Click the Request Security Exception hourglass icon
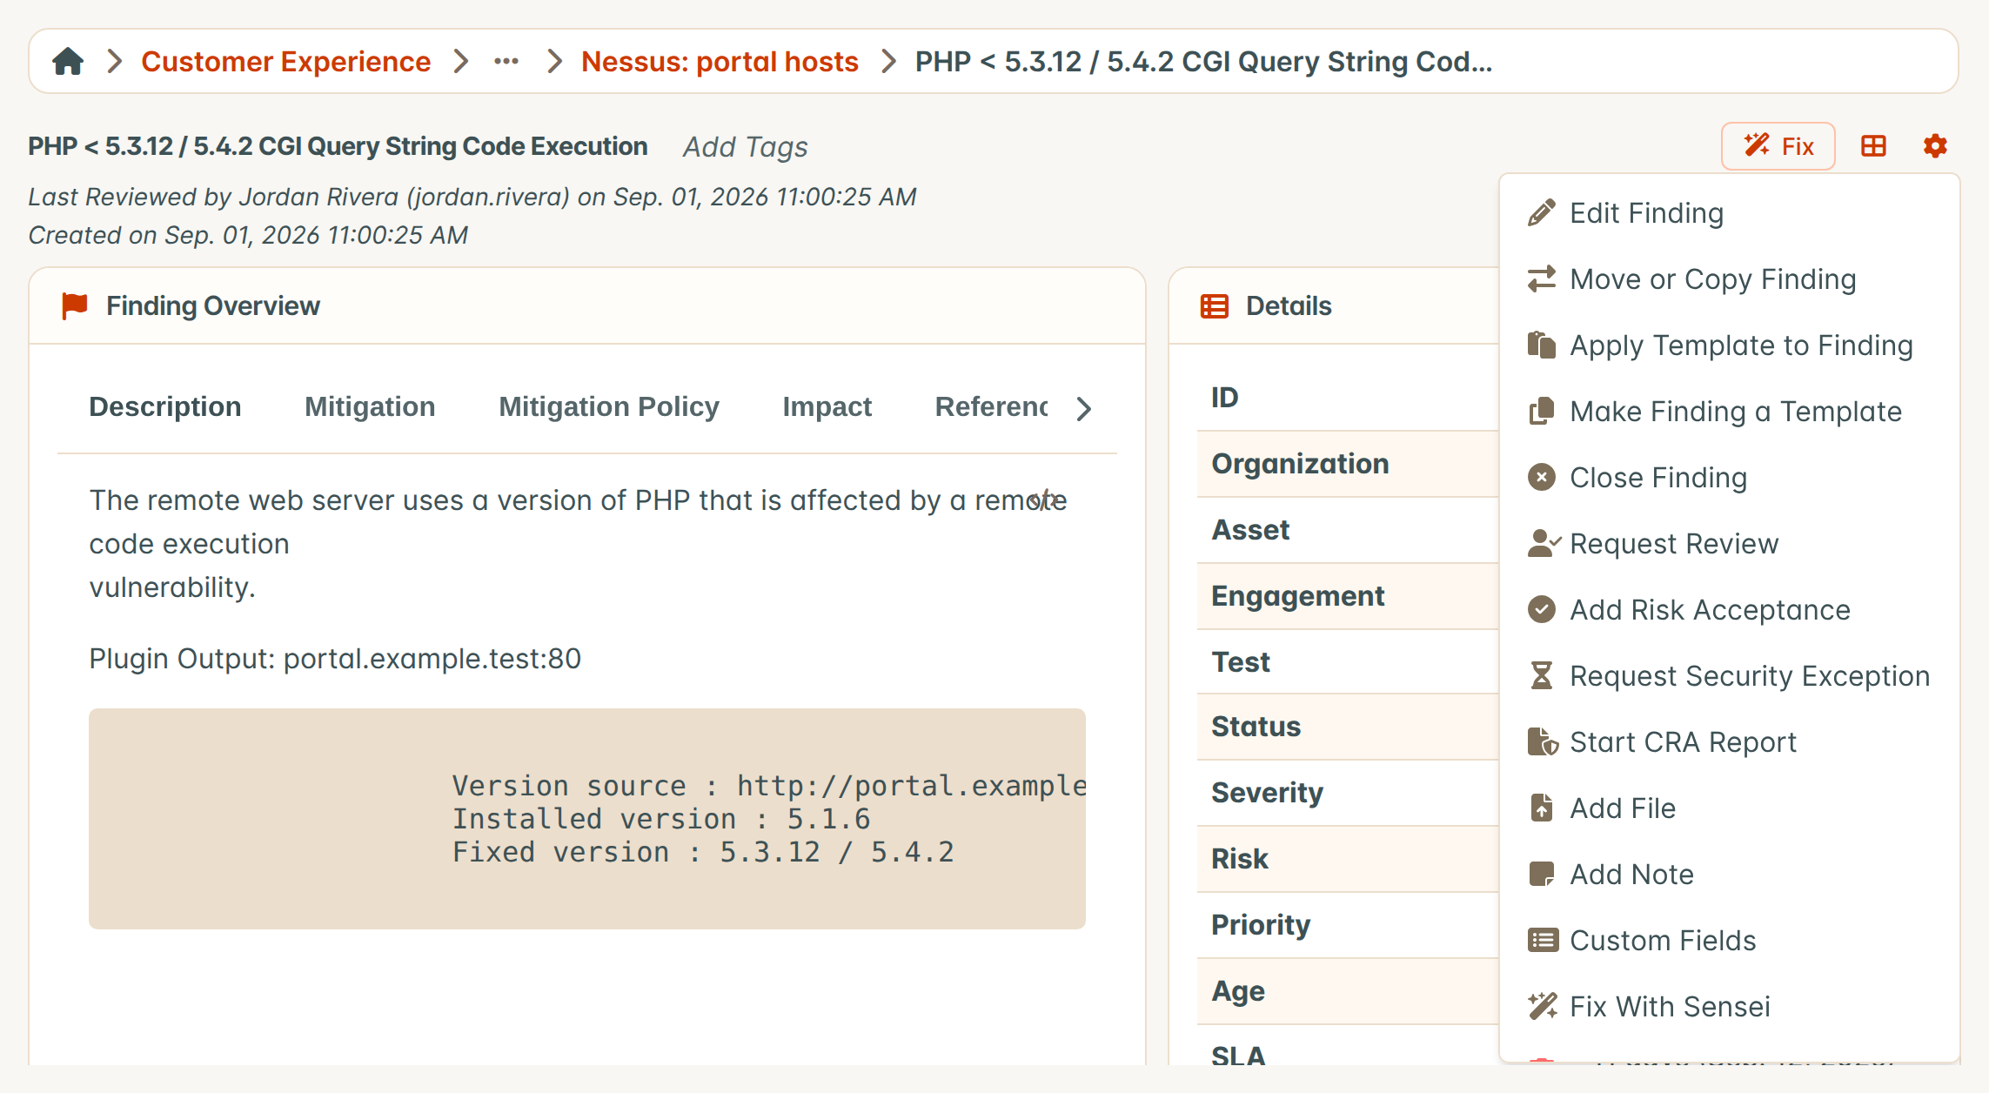1989x1093 pixels. pos(1542,676)
